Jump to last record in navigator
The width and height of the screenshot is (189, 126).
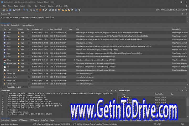[27, 87]
